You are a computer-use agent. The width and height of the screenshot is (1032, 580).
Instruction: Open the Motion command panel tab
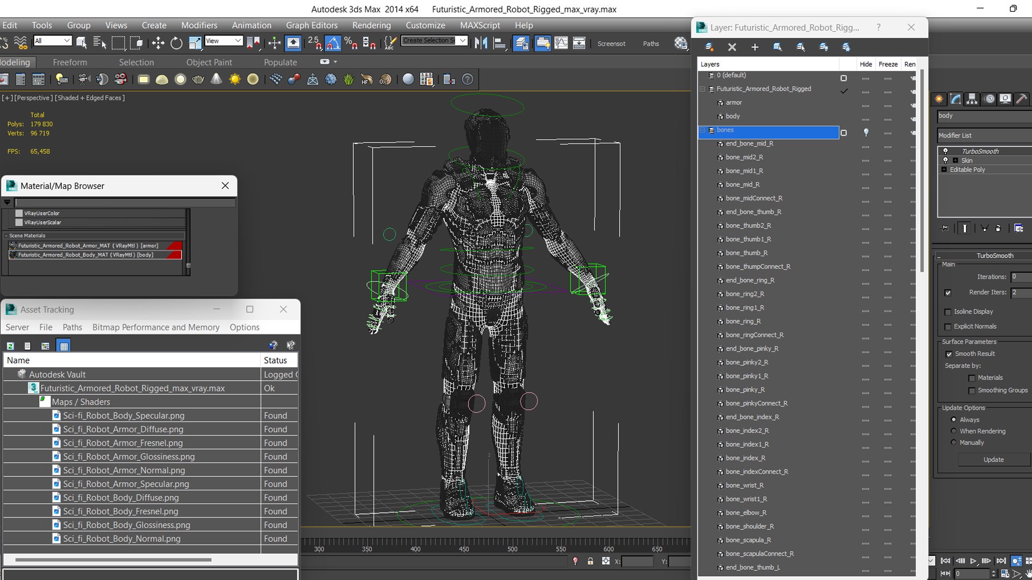coord(989,99)
